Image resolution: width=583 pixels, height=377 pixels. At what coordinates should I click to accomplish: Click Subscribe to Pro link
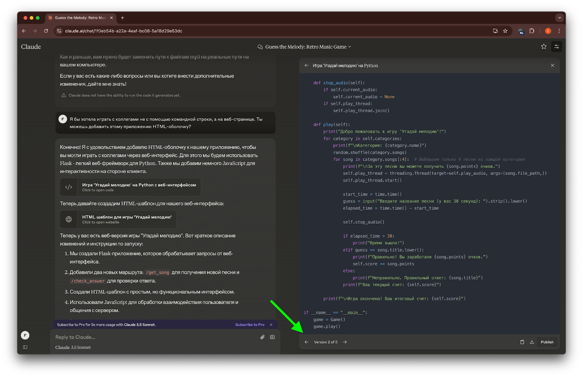click(250, 325)
